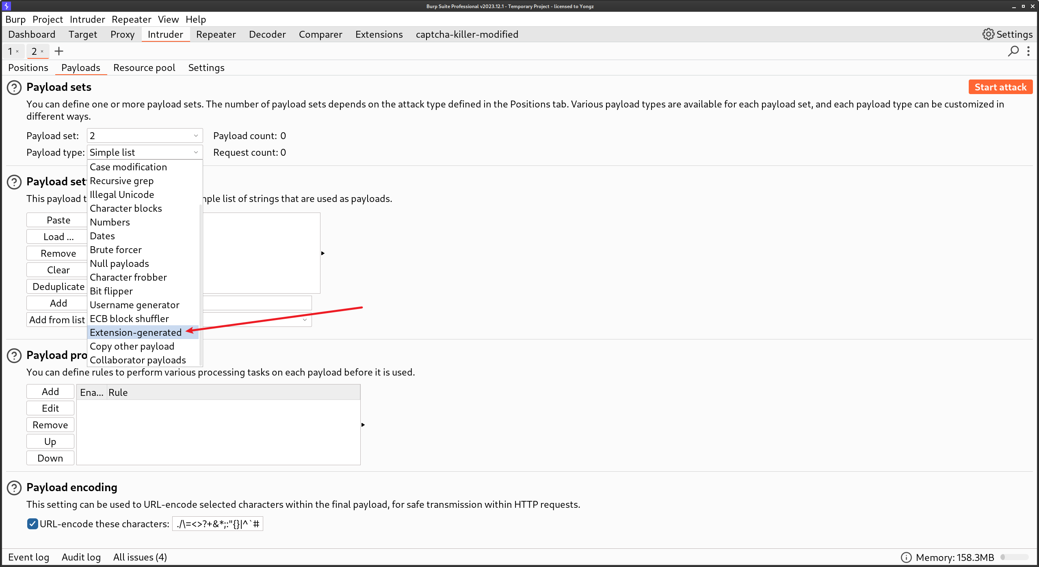Select Extension-generated payload type
This screenshot has width=1039, height=567.
click(x=143, y=333)
